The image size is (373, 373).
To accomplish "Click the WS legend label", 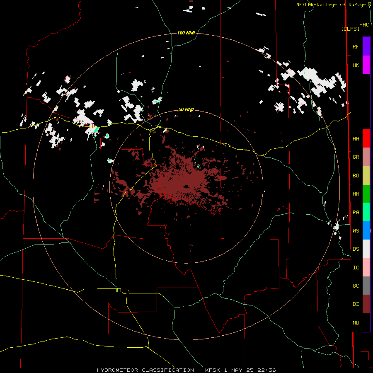I will click(x=356, y=230).
